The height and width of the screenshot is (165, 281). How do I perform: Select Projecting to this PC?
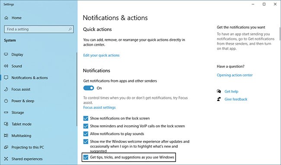[x=28, y=147]
